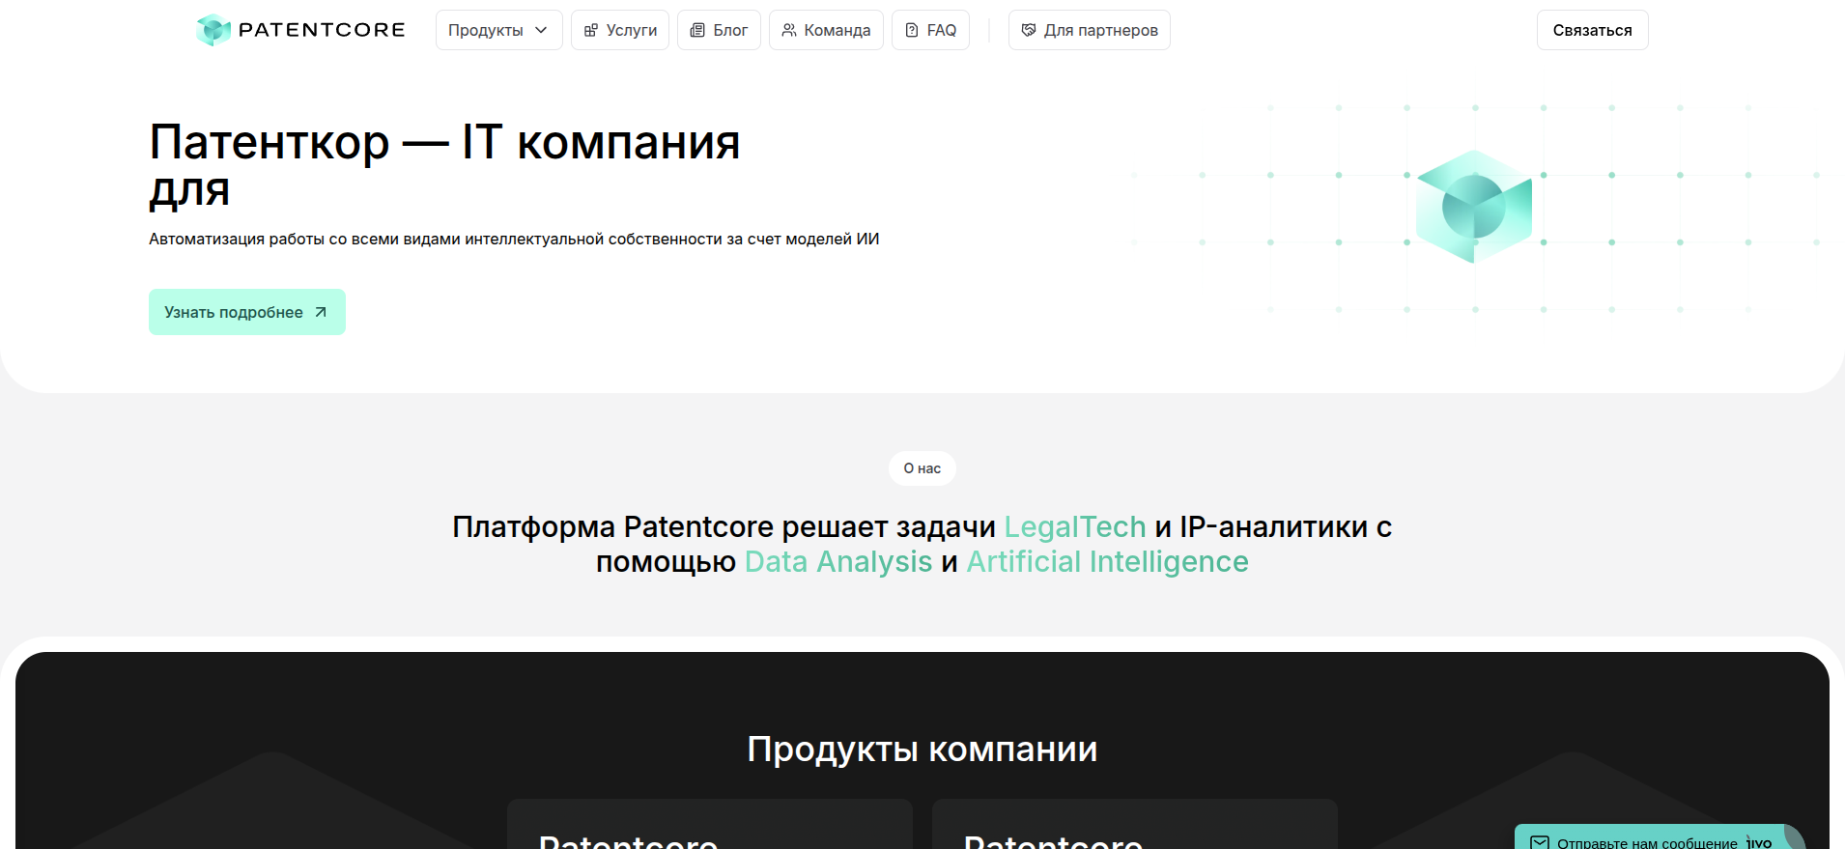The width and height of the screenshot is (1845, 849).
Task: Click the envelope icon in chat widget
Action: pyautogui.click(x=1540, y=842)
